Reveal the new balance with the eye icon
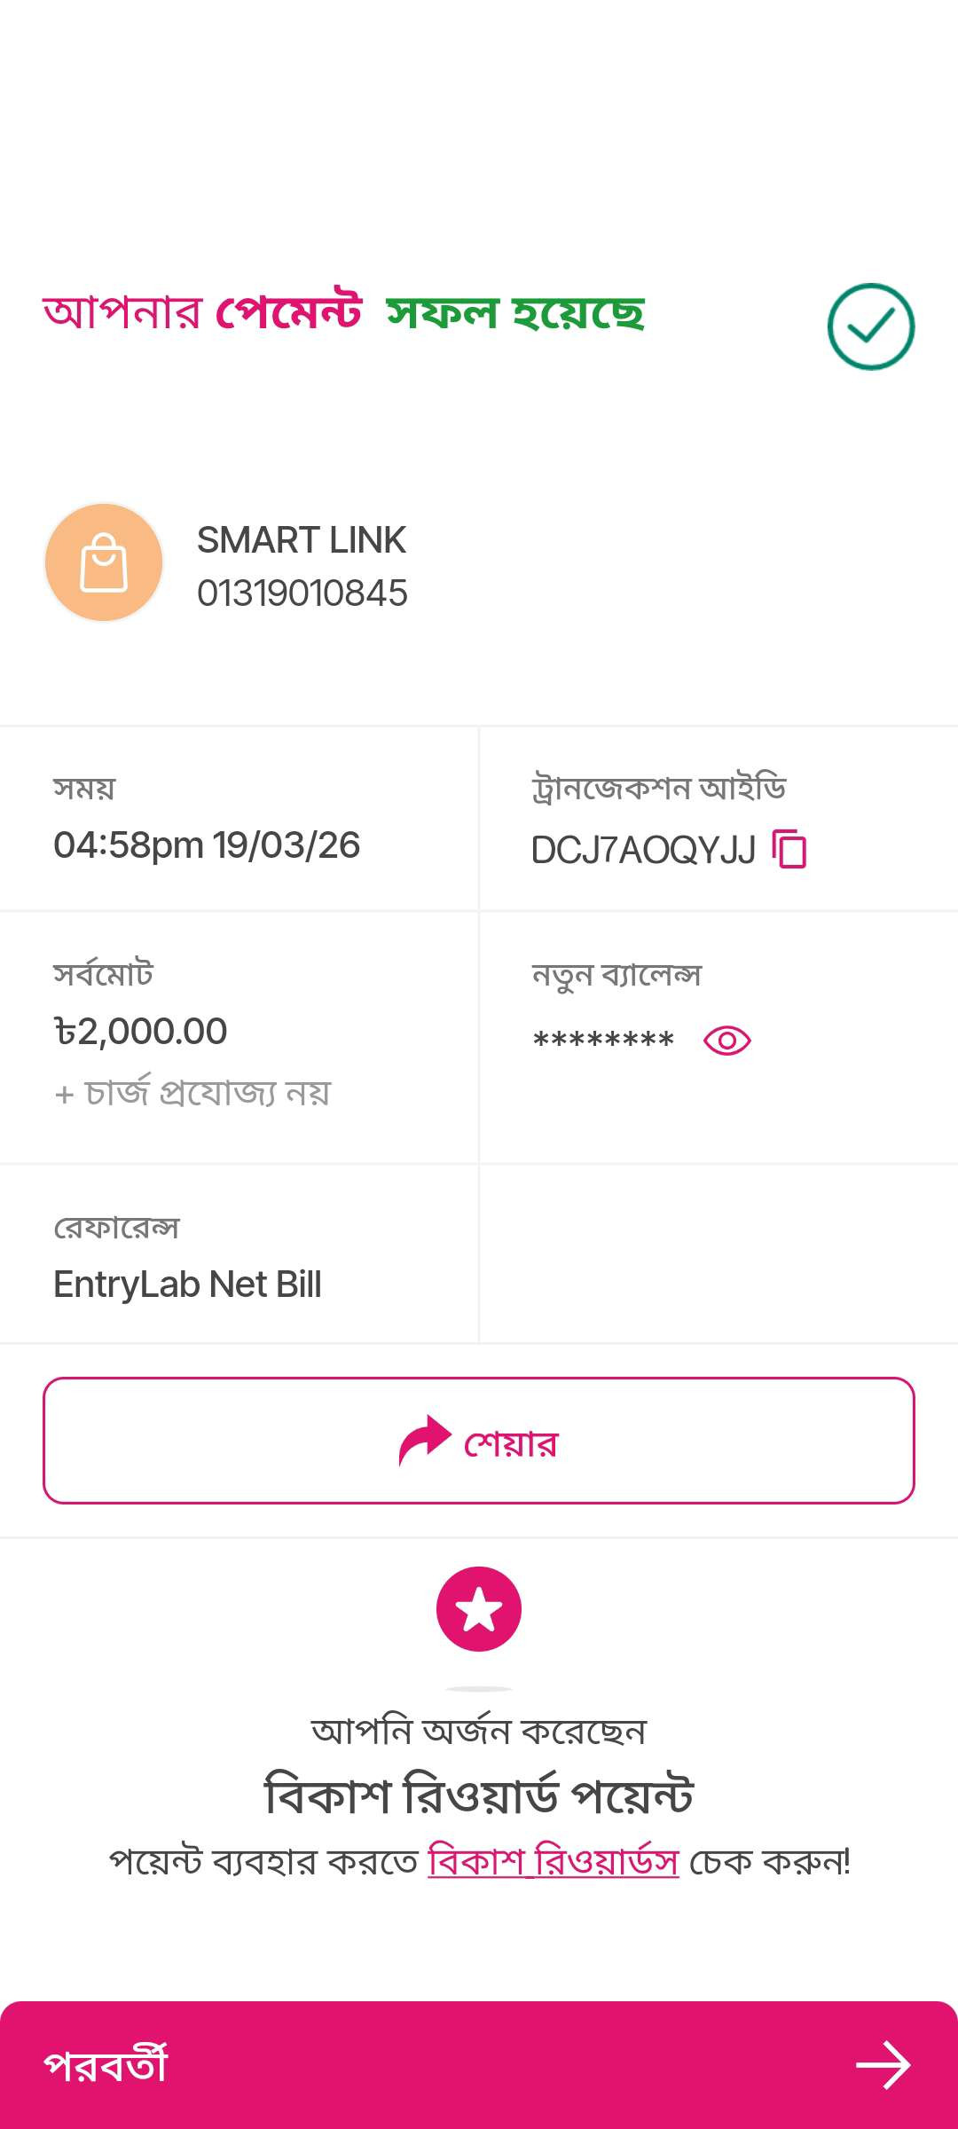 726,1040
